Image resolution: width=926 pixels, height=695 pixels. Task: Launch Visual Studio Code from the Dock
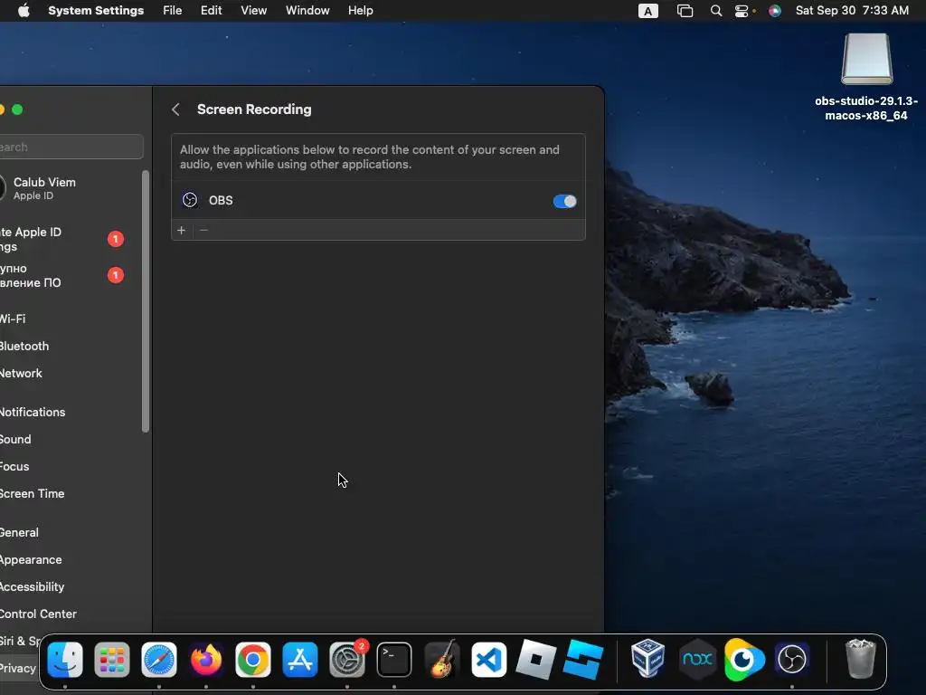(488, 660)
